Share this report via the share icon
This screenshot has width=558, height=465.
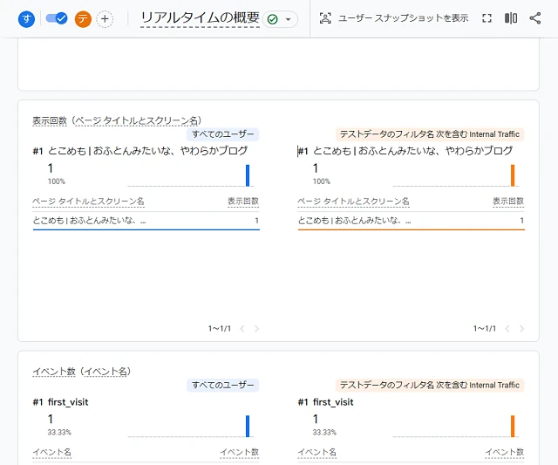pos(535,18)
